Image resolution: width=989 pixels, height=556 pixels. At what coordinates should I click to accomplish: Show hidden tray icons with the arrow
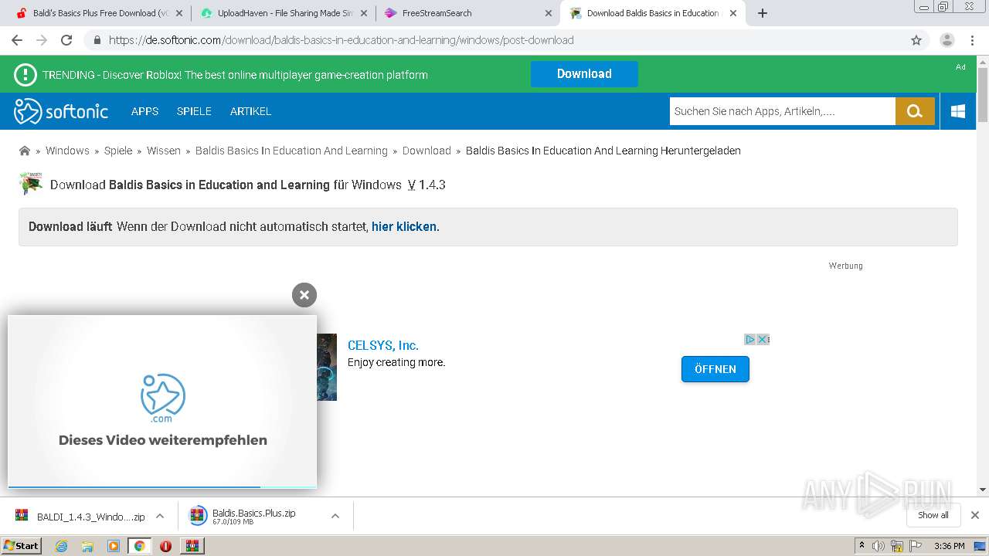[862, 546]
